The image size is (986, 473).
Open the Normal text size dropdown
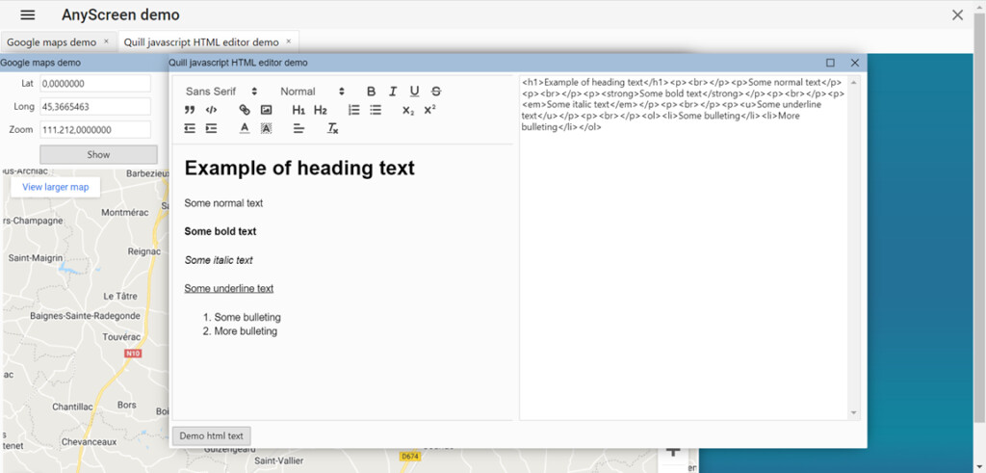click(312, 92)
